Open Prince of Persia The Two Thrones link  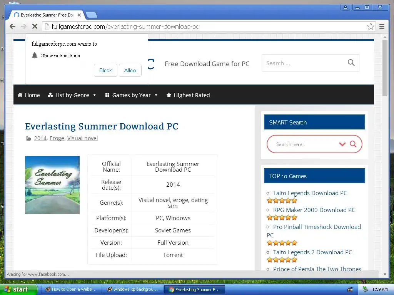coord(317,268)
